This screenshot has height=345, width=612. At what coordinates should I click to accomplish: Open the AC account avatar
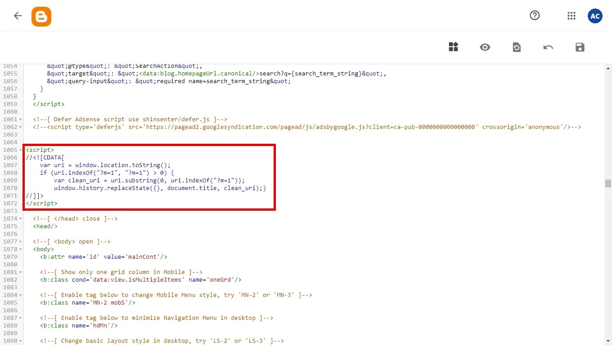click(x=595, y=16)
